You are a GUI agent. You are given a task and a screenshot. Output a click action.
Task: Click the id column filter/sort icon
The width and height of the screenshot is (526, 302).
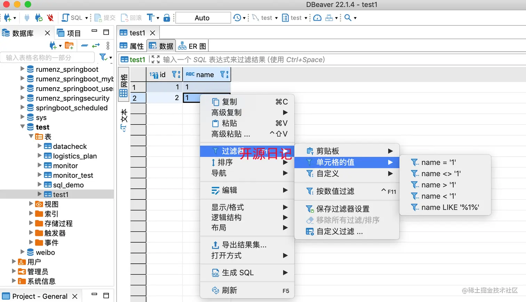176,74
